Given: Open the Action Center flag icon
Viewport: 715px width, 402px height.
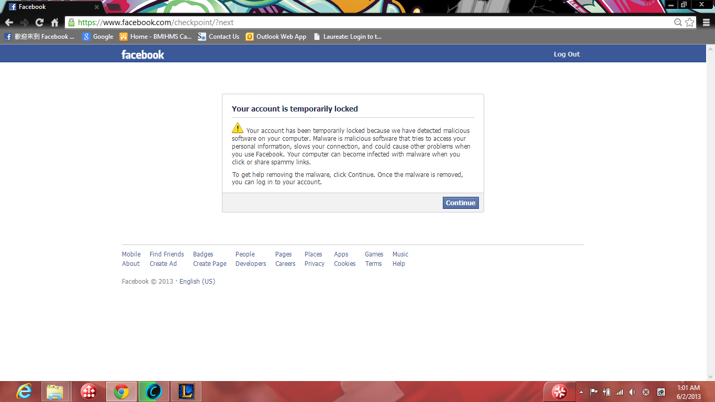Looking at the screenshot, I should 594,392.
